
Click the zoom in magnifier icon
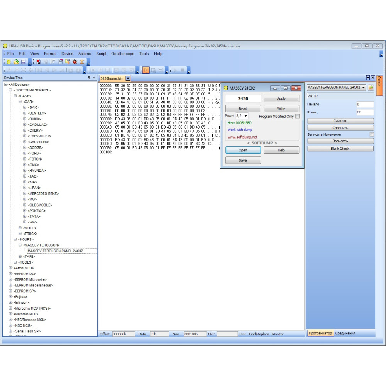coord(9,70)
